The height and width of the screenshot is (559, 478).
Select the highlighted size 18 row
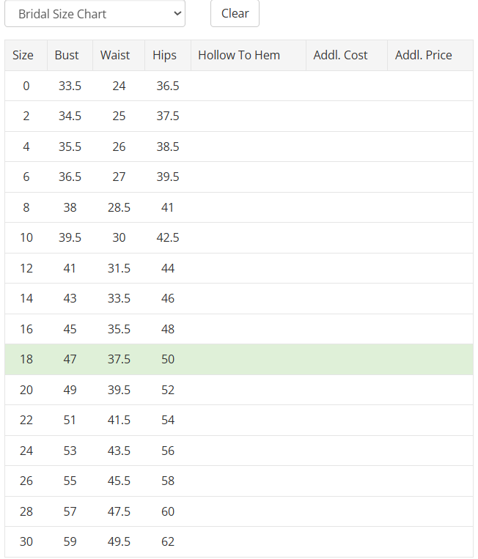point(26,359)
